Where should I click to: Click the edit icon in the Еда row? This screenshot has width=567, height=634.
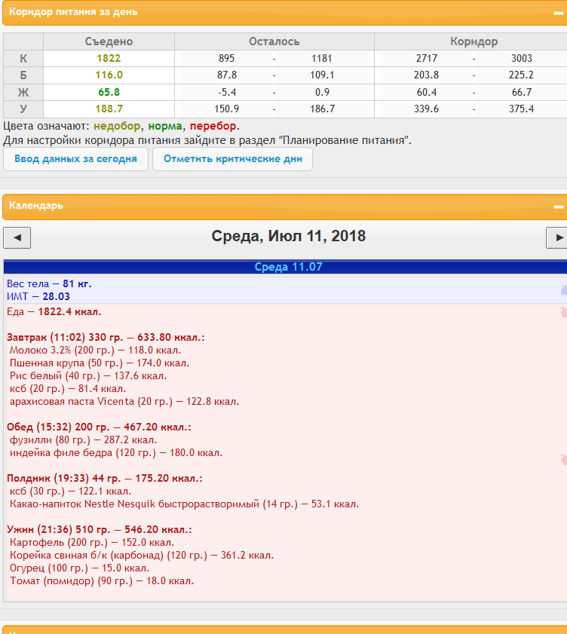[562, 312]
